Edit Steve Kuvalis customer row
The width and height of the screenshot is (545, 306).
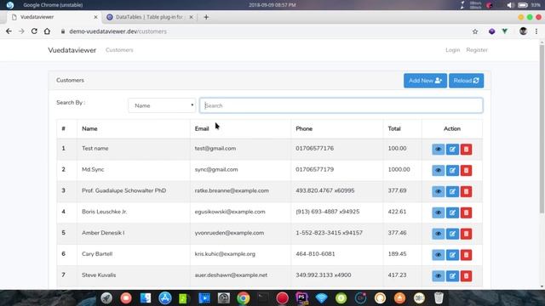[452, 276]
